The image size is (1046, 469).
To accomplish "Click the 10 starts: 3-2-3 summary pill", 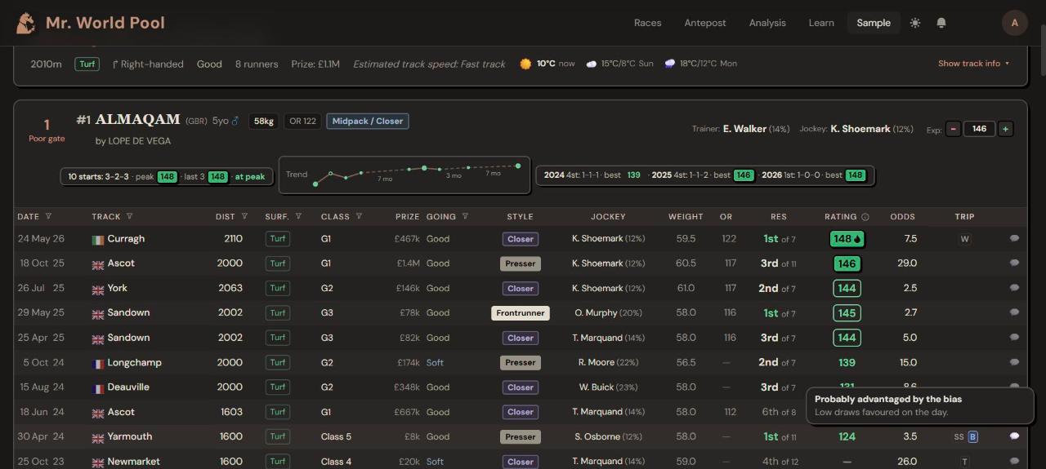I will click(167, 176).
